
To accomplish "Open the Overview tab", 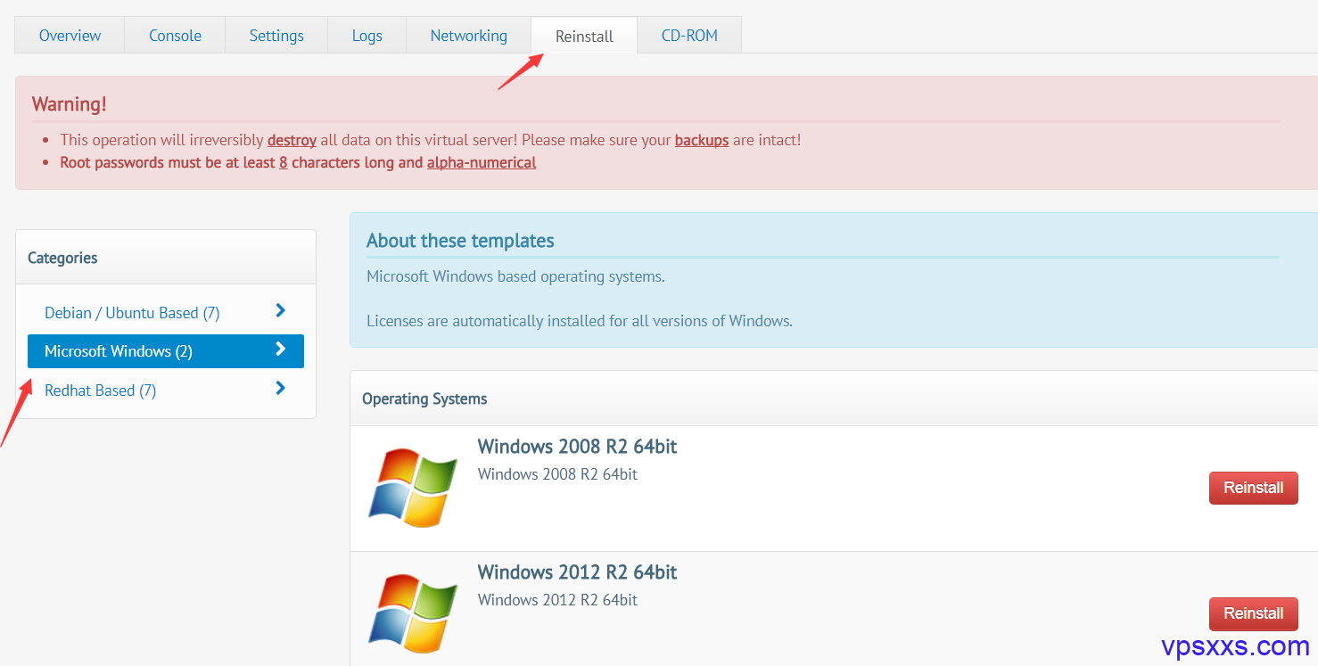I will pyautogui.click(x=70, y=36).
